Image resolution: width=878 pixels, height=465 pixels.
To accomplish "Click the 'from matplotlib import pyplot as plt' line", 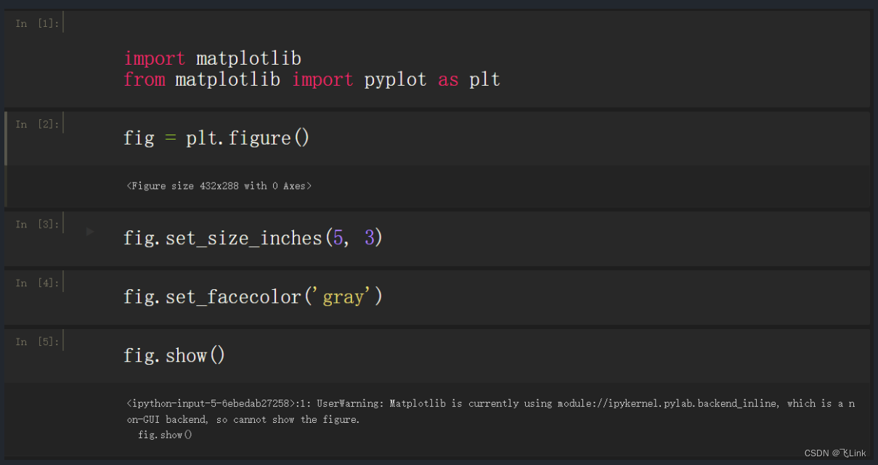I will coord(312,79).
